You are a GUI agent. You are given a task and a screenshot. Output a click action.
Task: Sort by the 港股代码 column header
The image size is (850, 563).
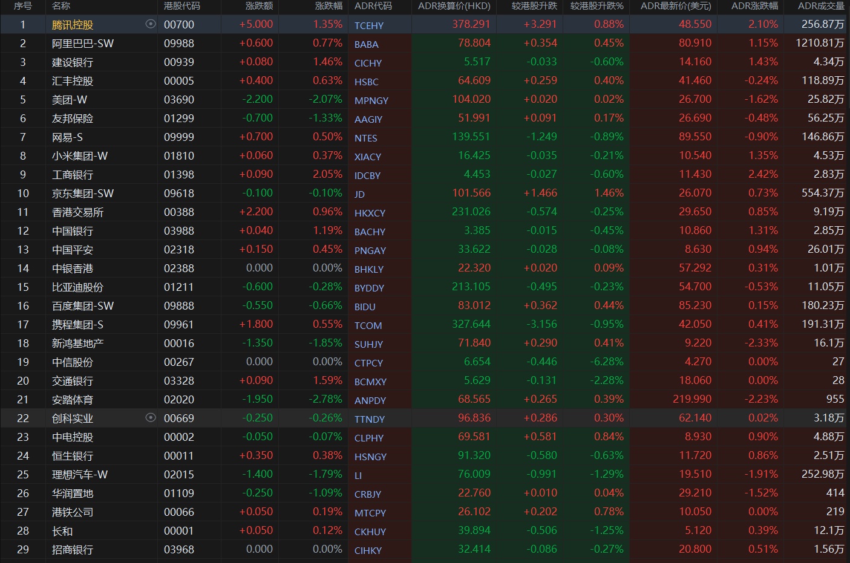tap(182, 6)
